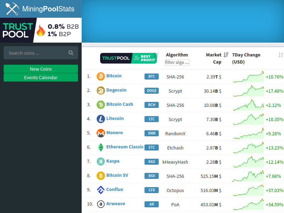Open the Monero coin link
The height and width of the screenshot is (213, 284).
click(114, 132)
